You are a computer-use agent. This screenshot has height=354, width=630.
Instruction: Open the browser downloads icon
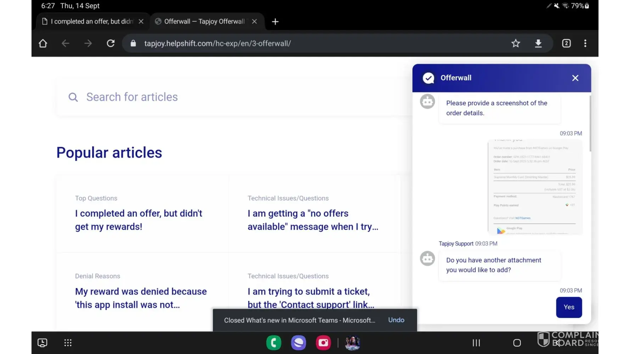538,44
